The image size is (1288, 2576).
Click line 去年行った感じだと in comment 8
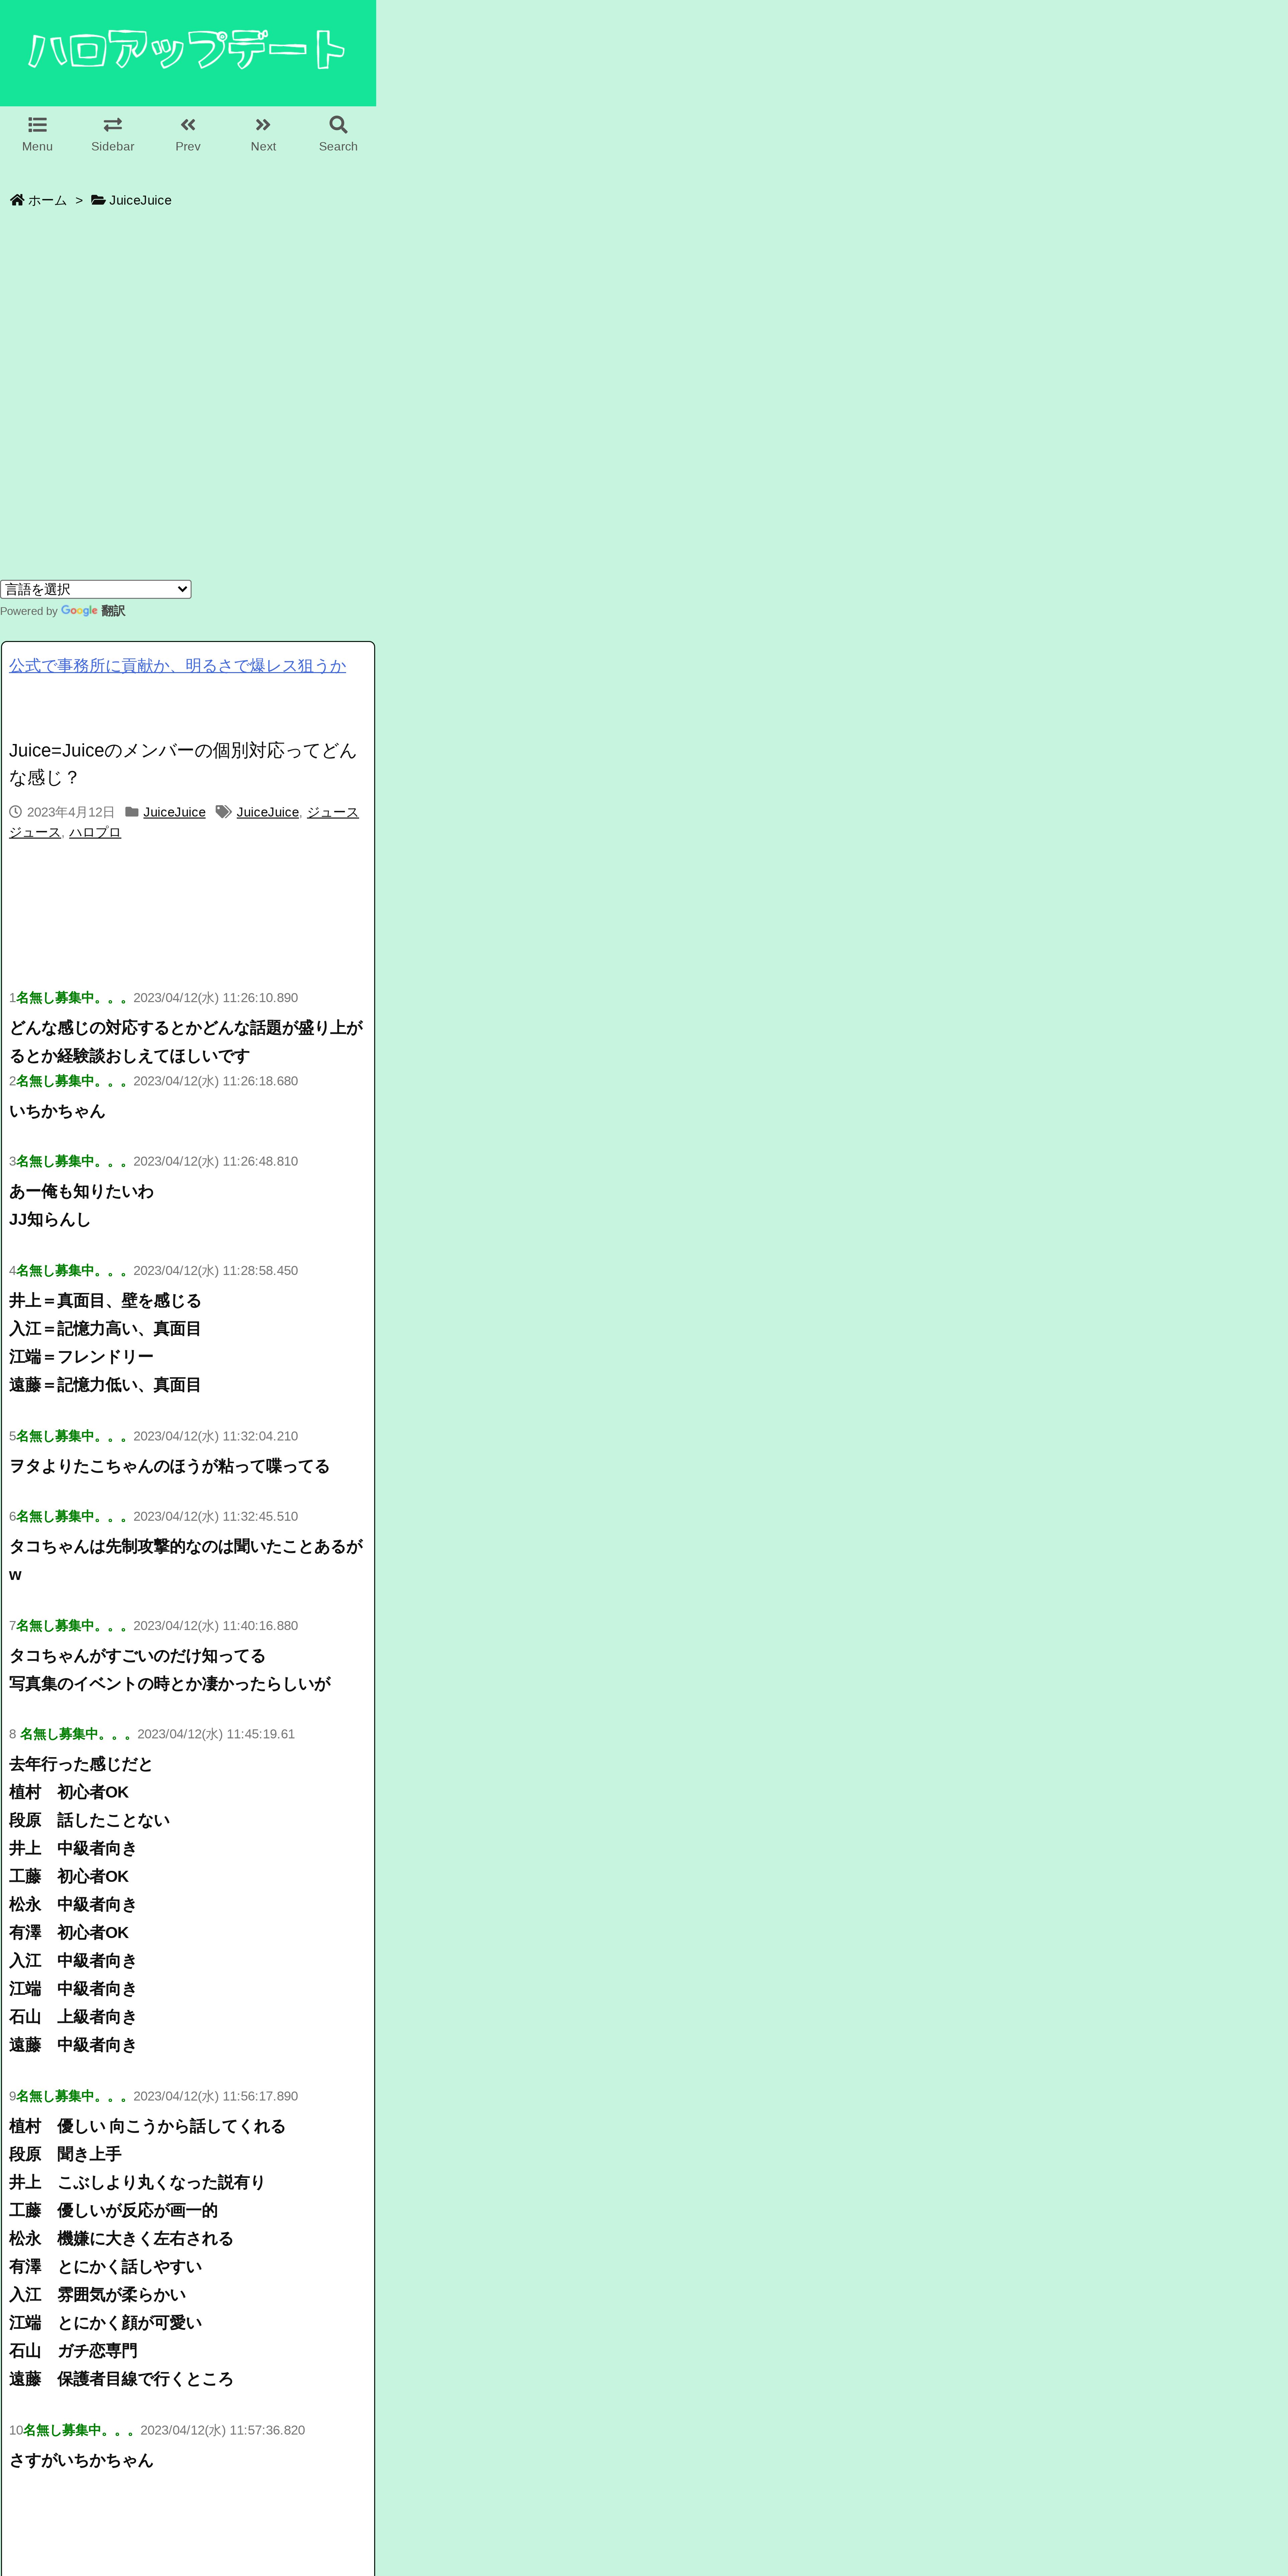coord(81,1764)
